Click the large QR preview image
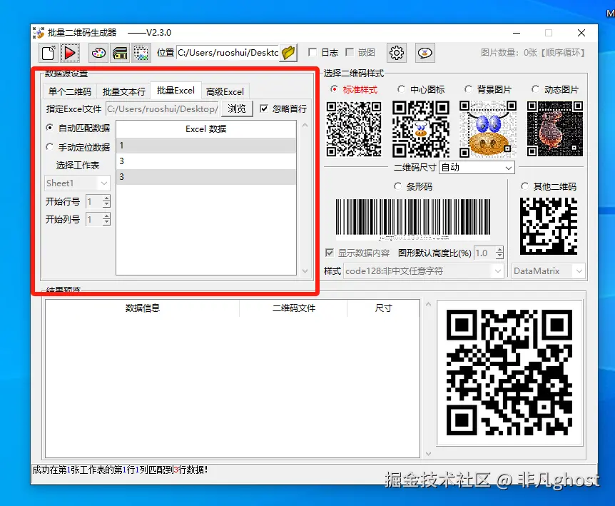Viewport: 615px width, 506px height. coord(509,373)
